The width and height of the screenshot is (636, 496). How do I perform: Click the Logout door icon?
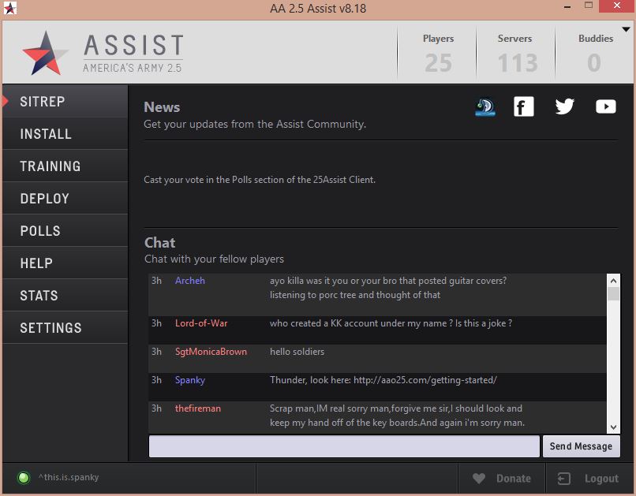(x=564, y=479)
